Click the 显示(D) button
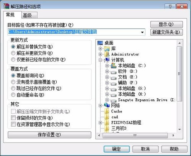Image resolution: width=191 pixels, height=156 pixels. (x=167, y=24)
